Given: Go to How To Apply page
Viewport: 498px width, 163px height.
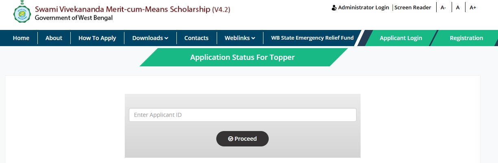Looking at the screenshot, I should (97, 38).
